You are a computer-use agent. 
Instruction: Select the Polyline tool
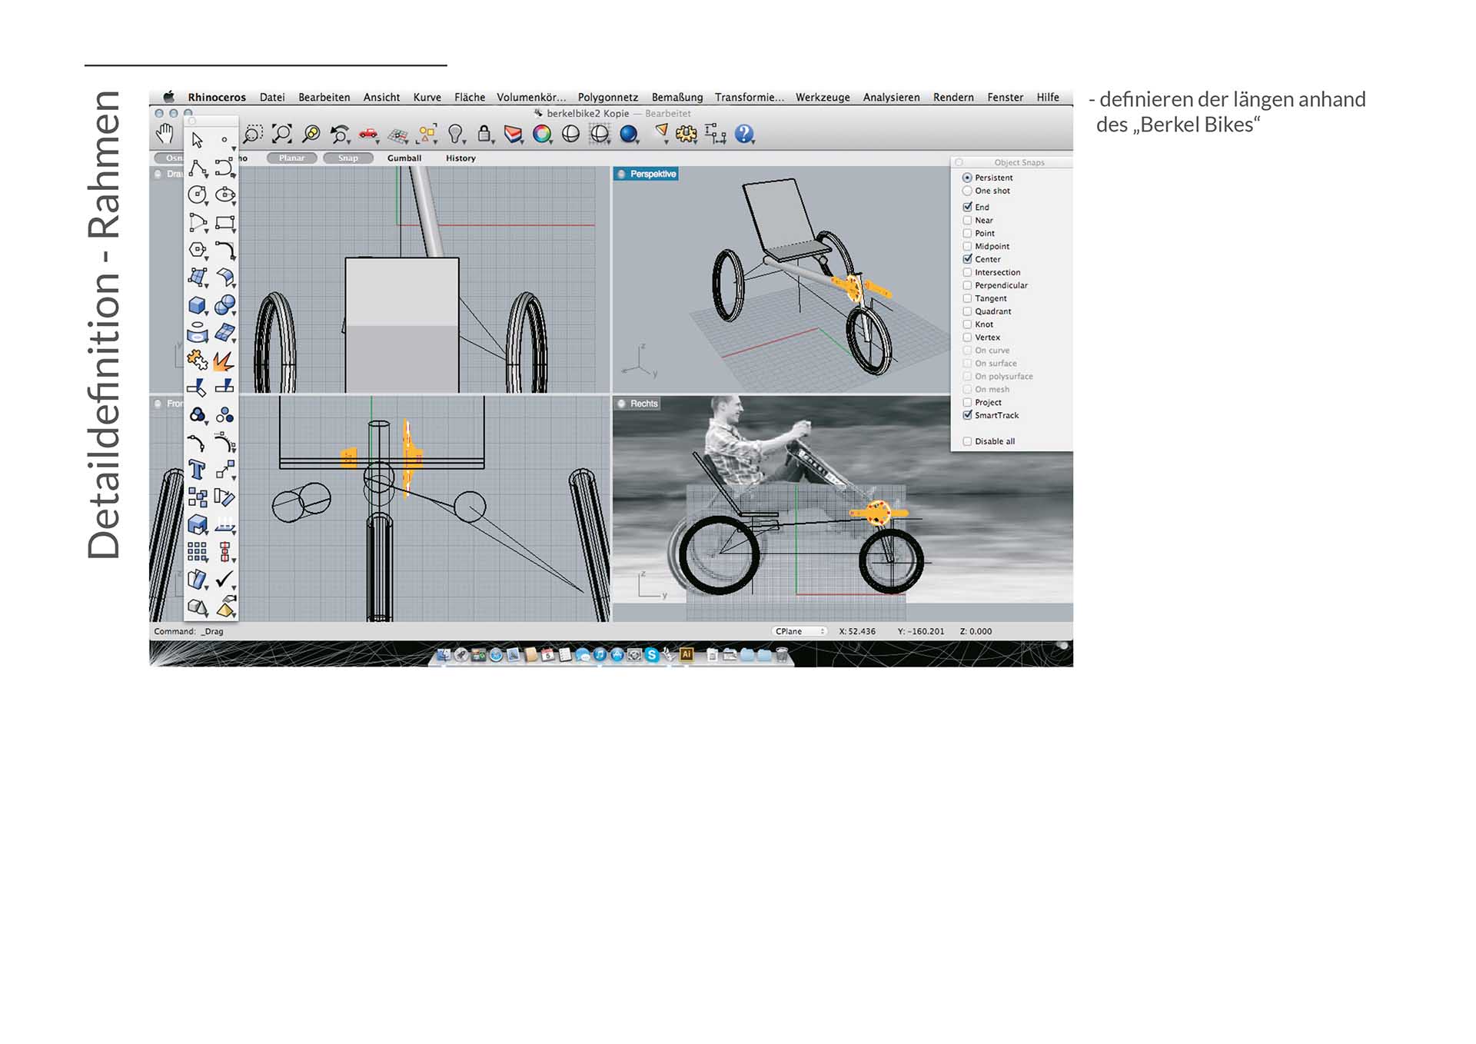[198, 168]
